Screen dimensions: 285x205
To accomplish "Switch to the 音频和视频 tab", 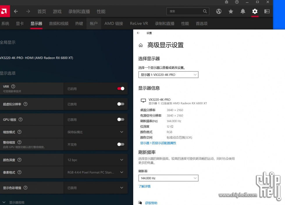I will tap(59, 24).
